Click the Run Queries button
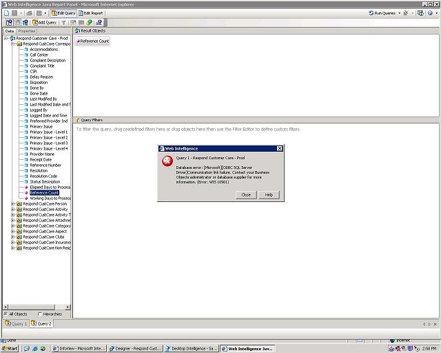441x353 pixels. (x=382, y=13)
